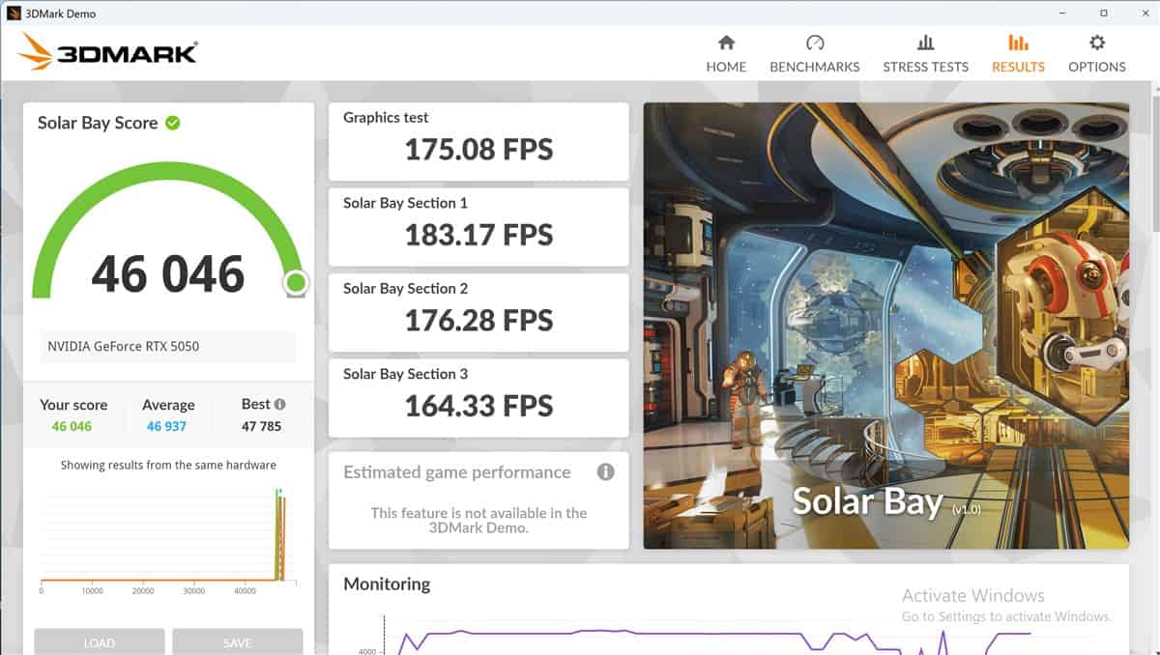Screen dimensions: 1160x655
Task: Click the green validation checkmark beside Solar Bay Score
Action: click(173, 123)
